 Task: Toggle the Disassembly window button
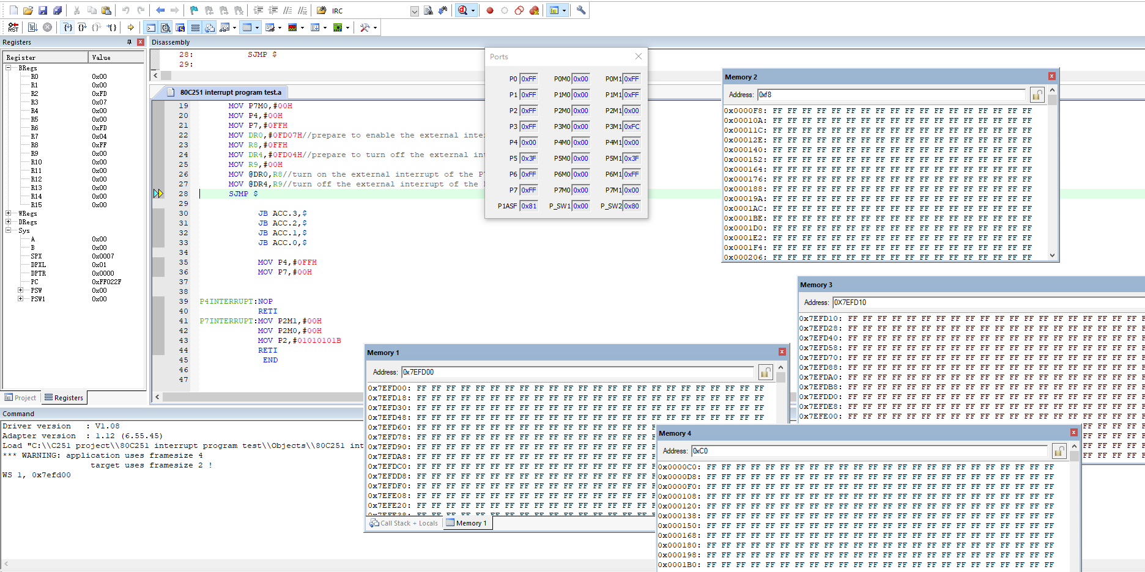coord(165,28)
